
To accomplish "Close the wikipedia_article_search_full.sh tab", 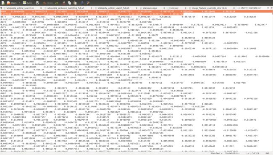I will 136,8.
